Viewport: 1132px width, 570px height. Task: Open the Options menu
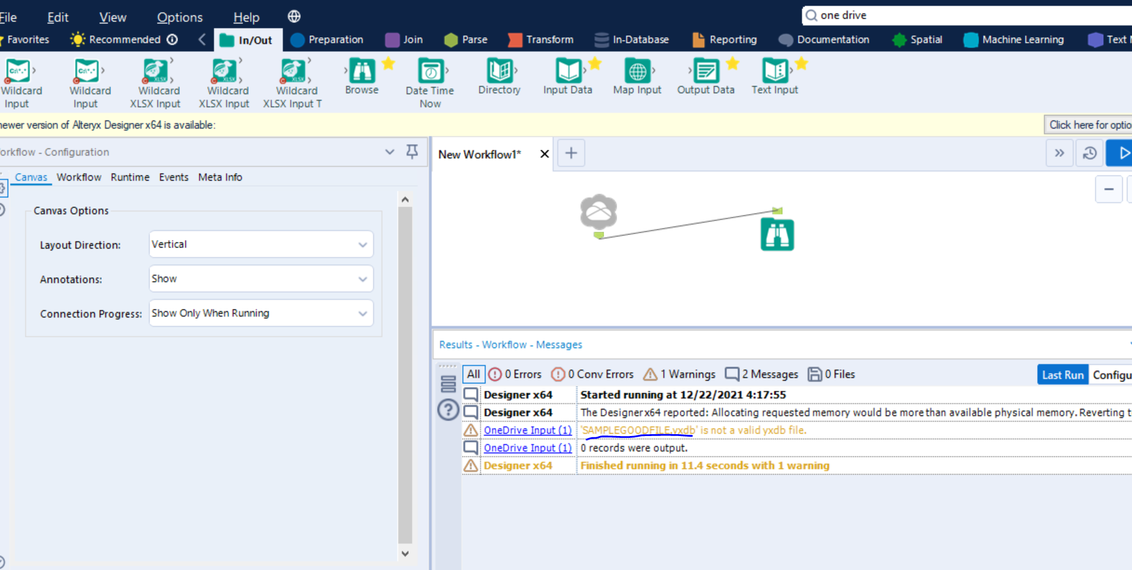click(180, 17)
